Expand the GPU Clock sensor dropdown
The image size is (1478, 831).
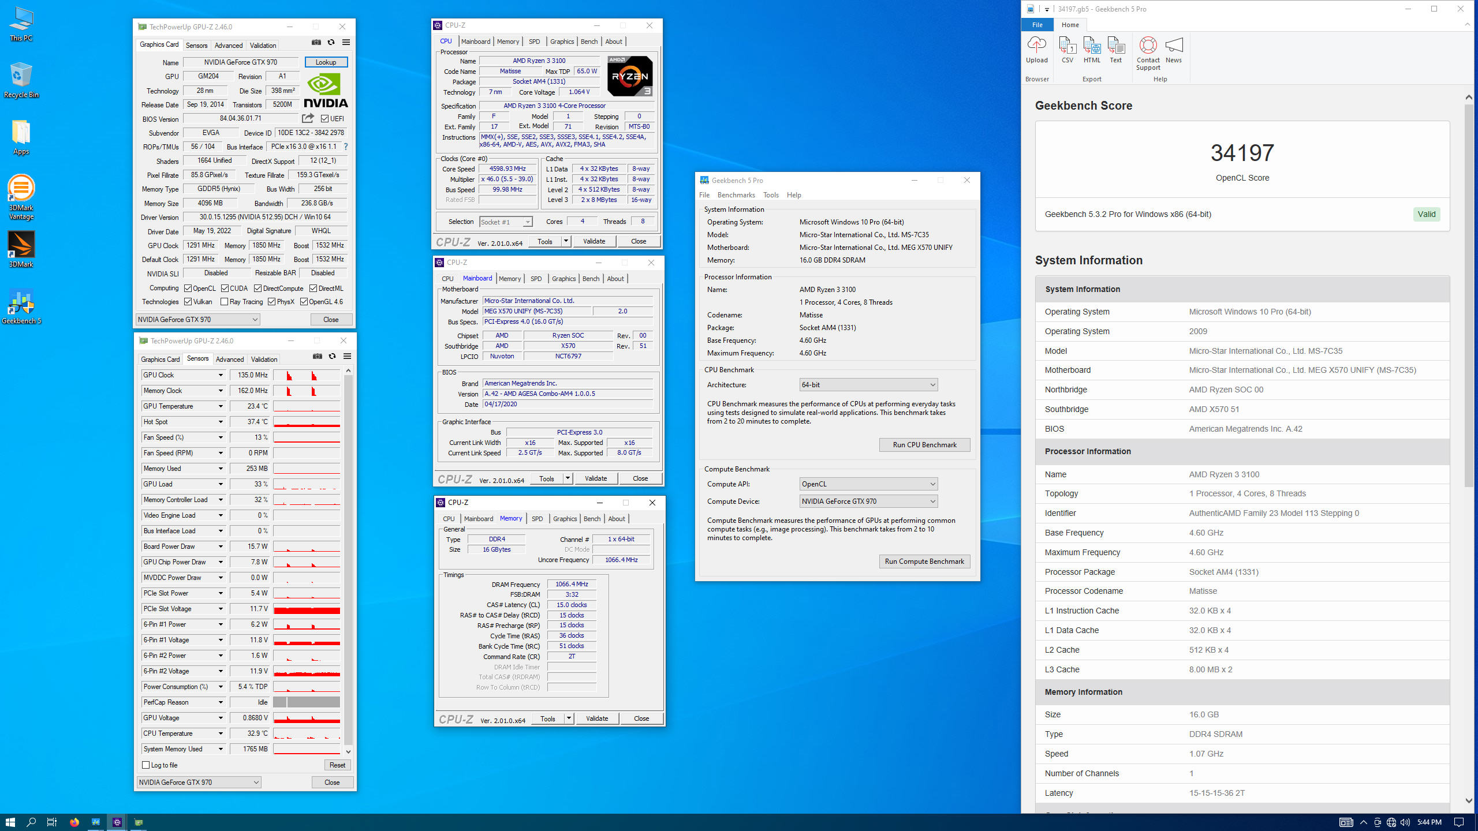pos(221,375)
